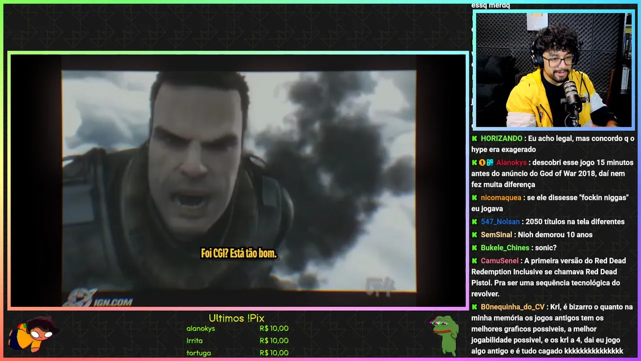This screenshot has width=641, height=361.
Task: Click nicomaquea's message ending "eu jogava"
Action: point(550,203)
